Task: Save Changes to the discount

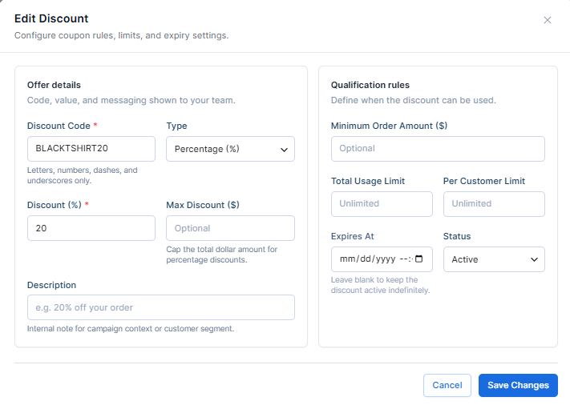Action: pyautogui.click(x=518, y=386)
